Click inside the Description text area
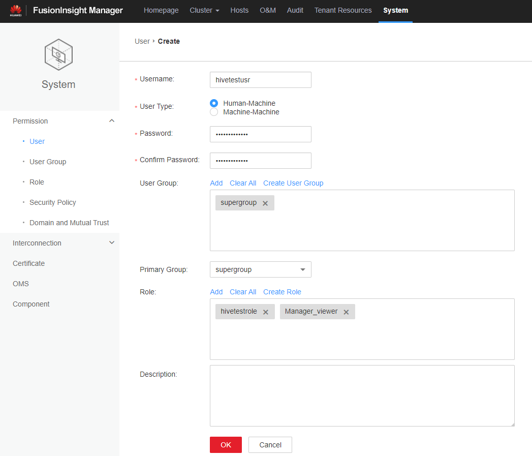The image size is (532, 456). (362, 396)
